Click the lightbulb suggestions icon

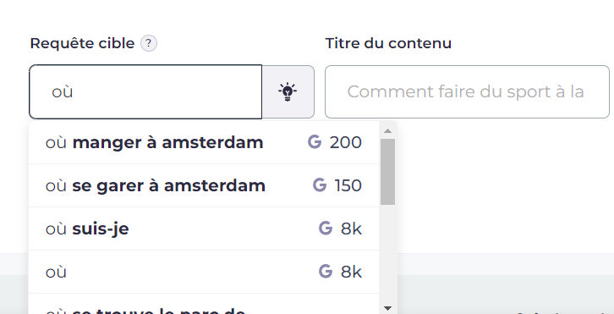click(x=288, y=91)
